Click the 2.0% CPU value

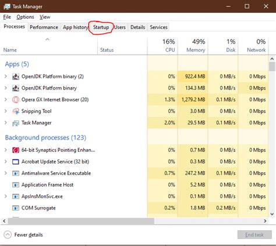pos(169,123)
